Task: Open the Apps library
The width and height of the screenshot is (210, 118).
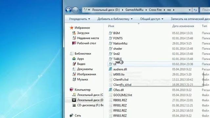Action: pos(80,59)
